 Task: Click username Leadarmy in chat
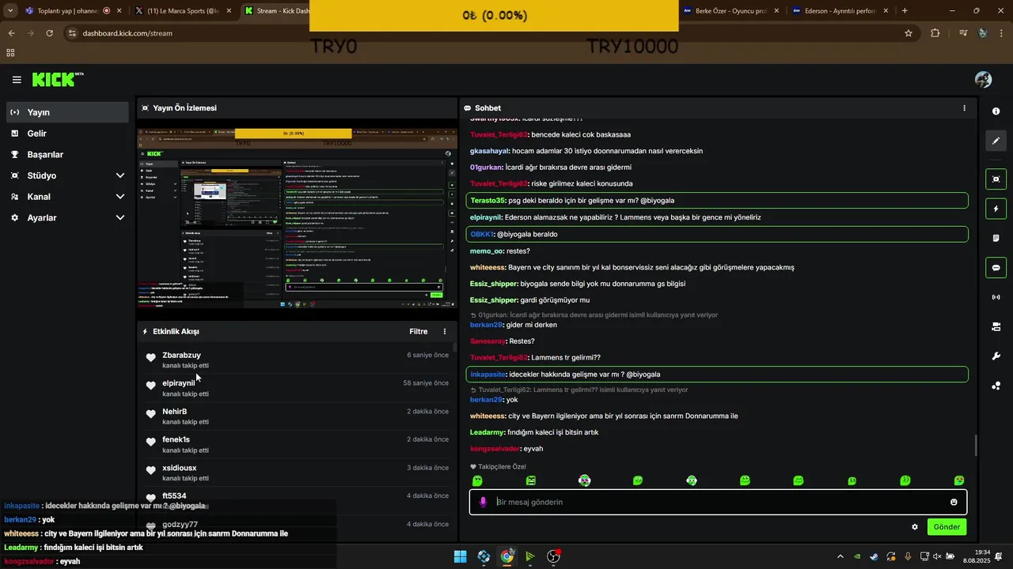(x=487, y=432)
